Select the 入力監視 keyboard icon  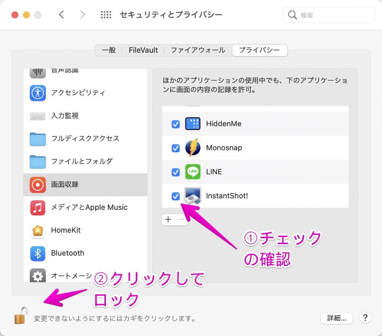(38, 116)
